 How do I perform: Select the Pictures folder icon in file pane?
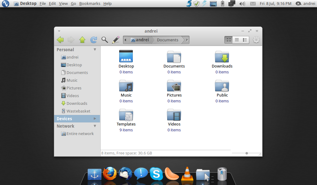tap(174, 86)
